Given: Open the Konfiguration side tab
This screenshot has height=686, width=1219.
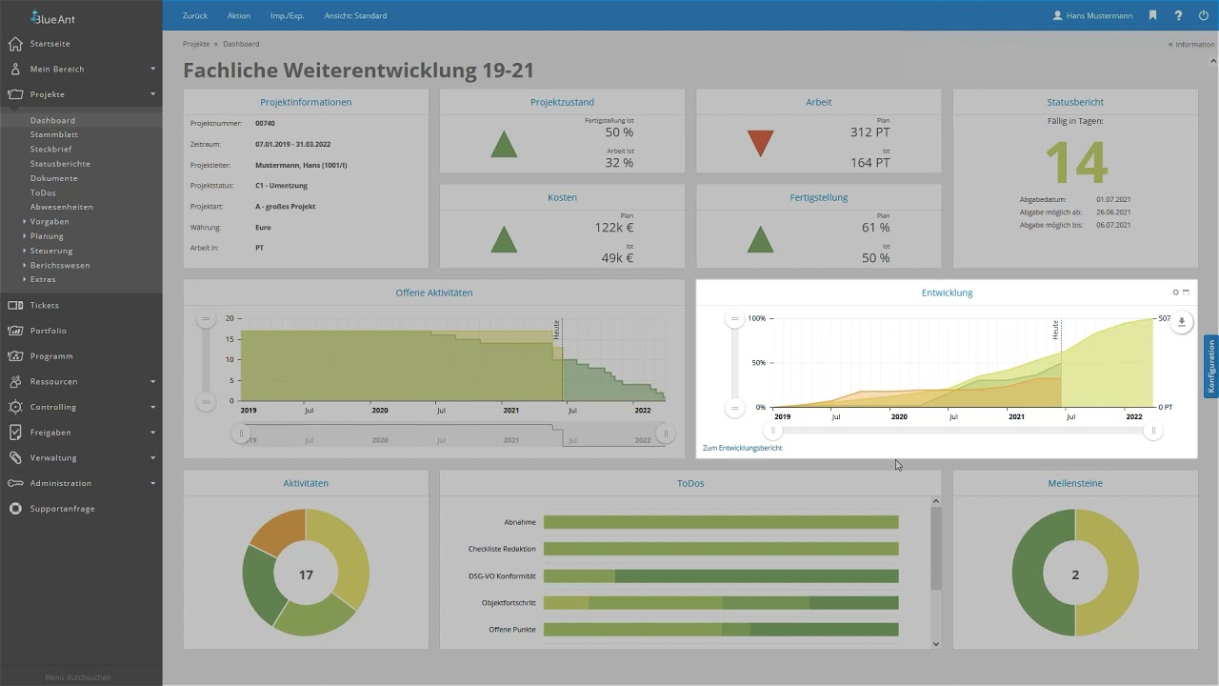Looking at the screenshot, I should point(1211,367).
